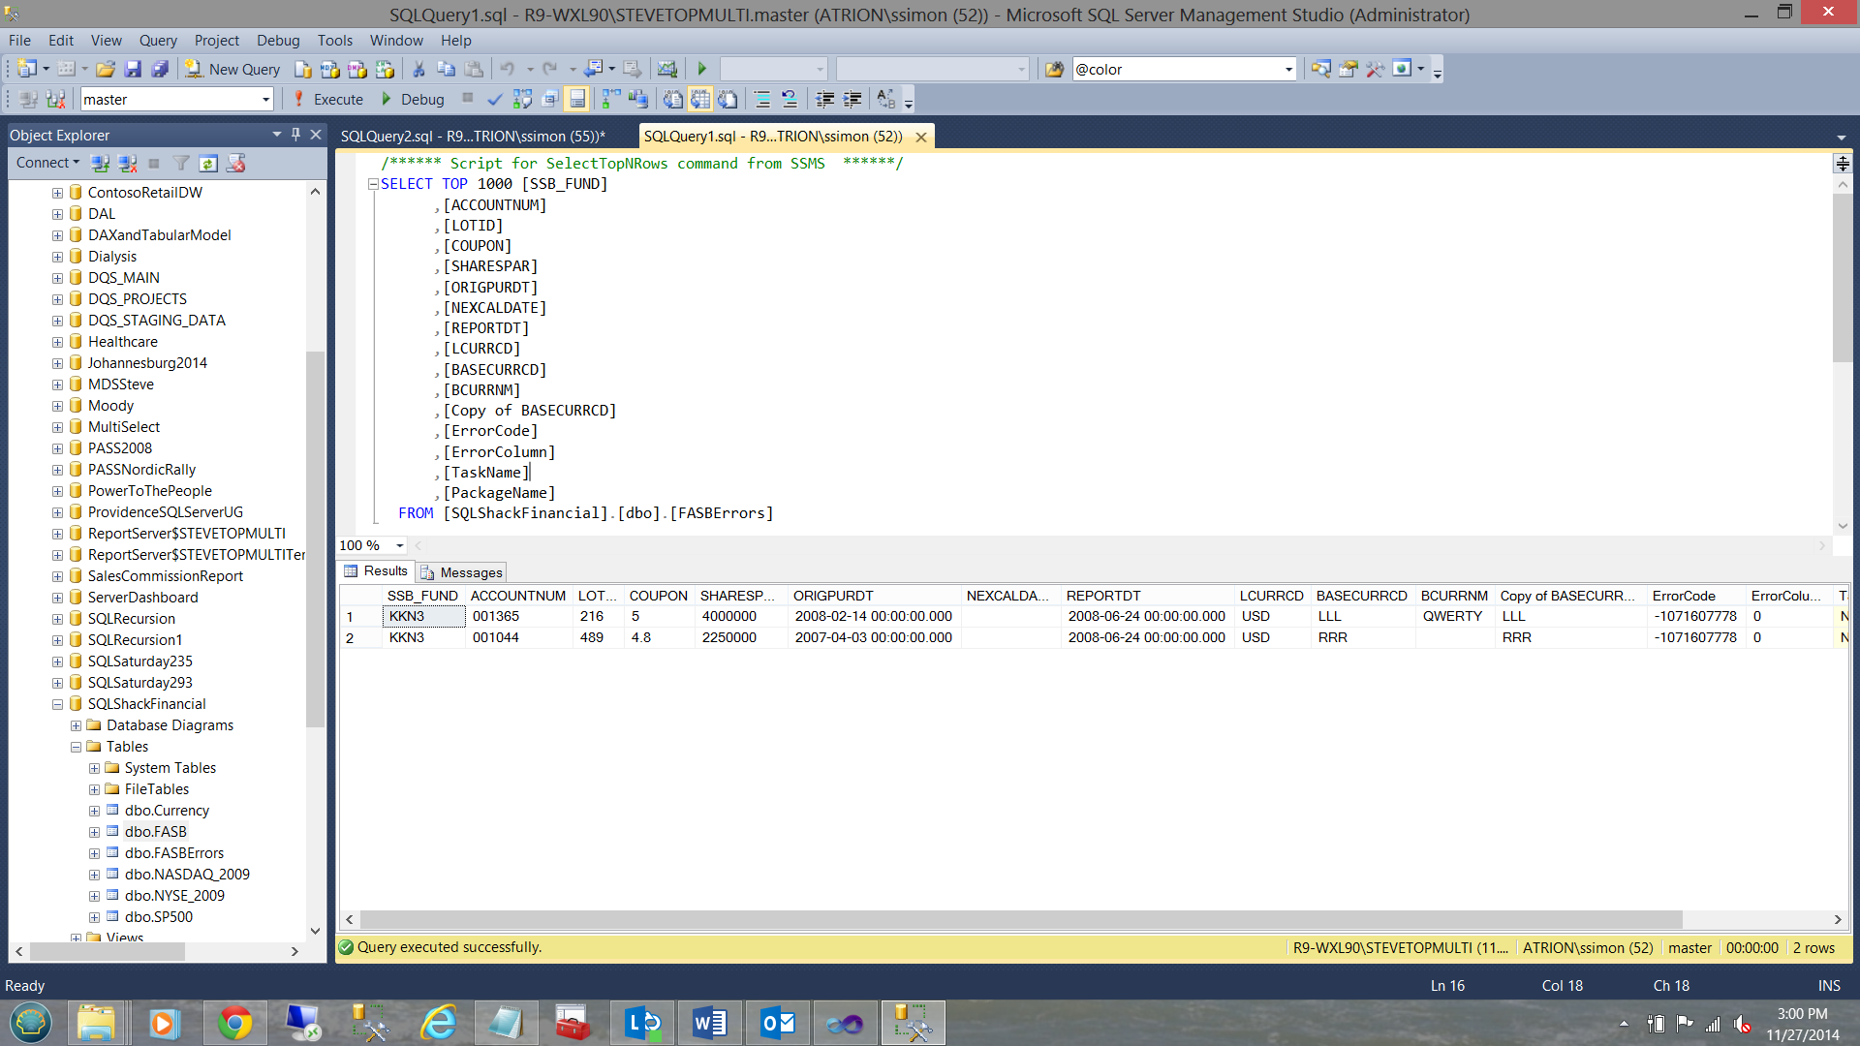
Task: Click the Parse query checkmark icon
Action: point(495,99)
